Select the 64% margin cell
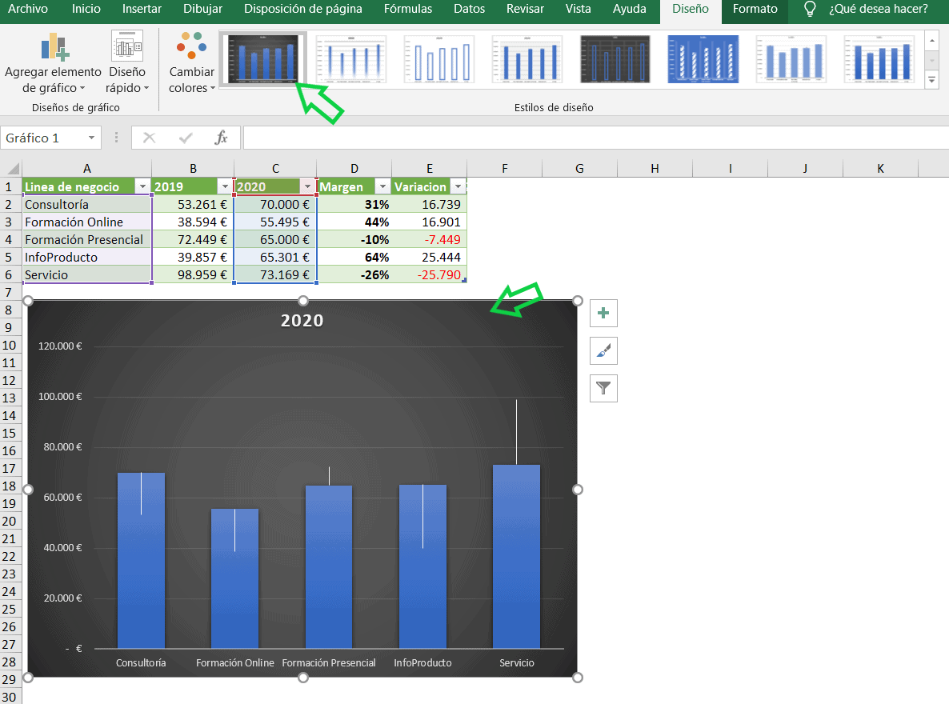 [354, 258]
